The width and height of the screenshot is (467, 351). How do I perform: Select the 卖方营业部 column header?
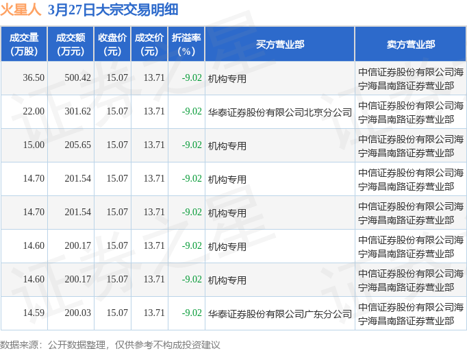point(411,45)
